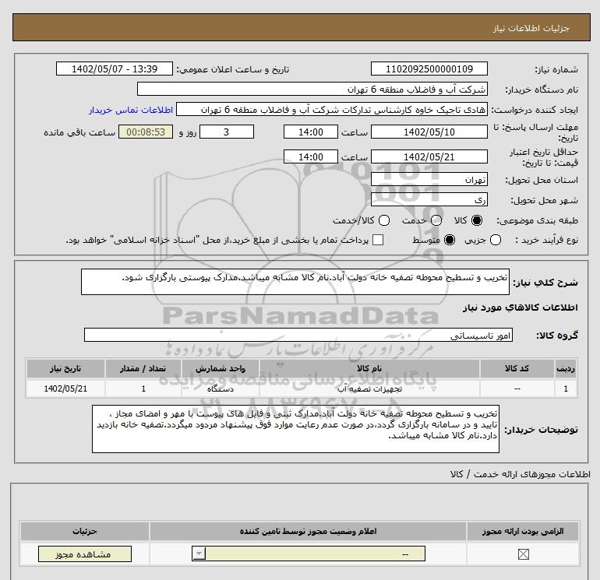Screen dimensions: 600x580
Task: Toggle the اسناد خزانه اسلامی payment checkbox
Action: 378,240
